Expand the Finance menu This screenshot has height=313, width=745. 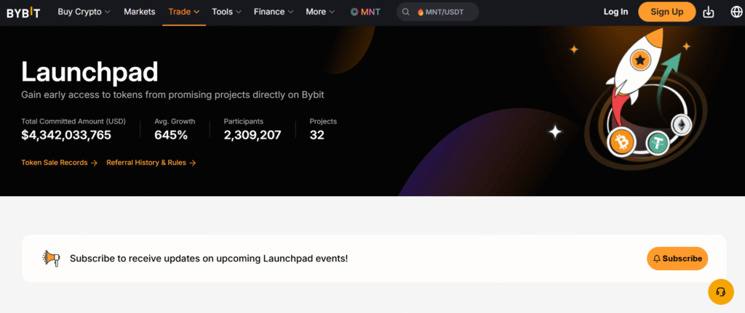274,12
